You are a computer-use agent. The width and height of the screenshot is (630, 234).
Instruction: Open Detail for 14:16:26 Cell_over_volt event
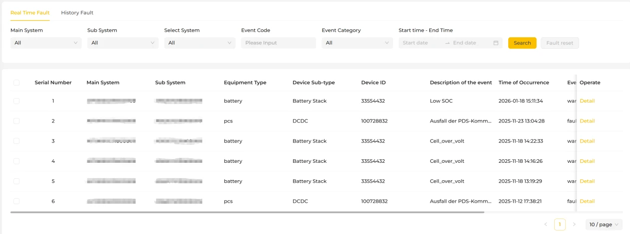pos(587,161)
